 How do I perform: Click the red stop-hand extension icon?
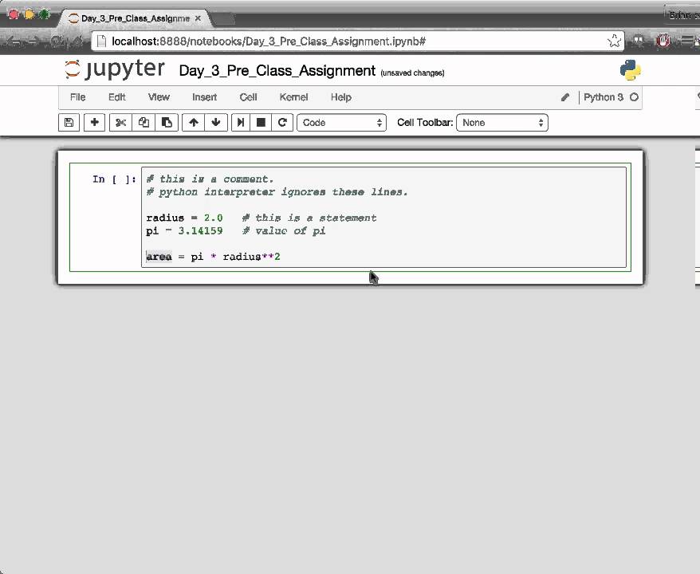[663, 41]
